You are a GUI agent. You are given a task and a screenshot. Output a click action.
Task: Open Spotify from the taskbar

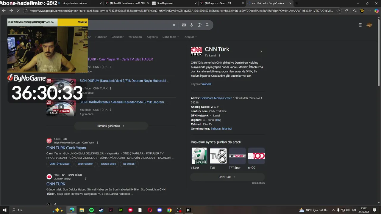[91, 210]
